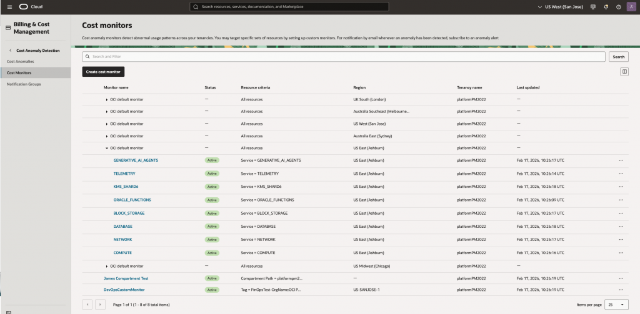
Task: Select Cost Monitors in the sidebar
Action: [35, 72]
